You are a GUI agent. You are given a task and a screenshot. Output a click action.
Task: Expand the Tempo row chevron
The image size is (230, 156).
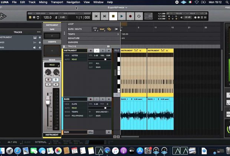(x=118, y=34)
